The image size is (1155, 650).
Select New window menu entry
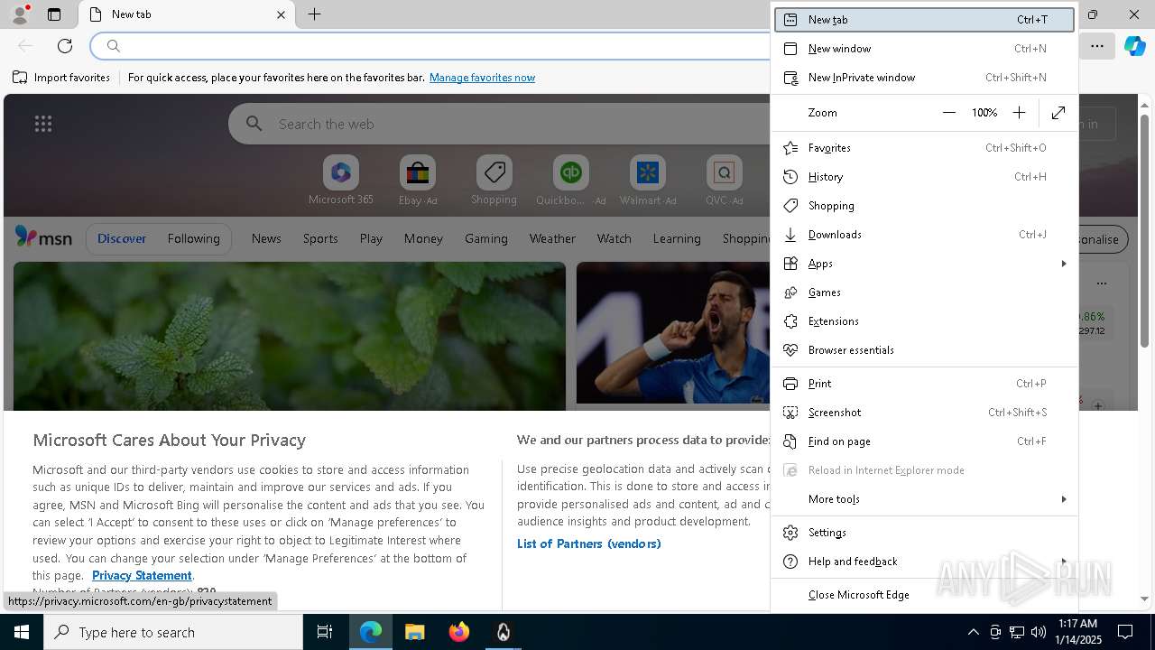[924, 49]
